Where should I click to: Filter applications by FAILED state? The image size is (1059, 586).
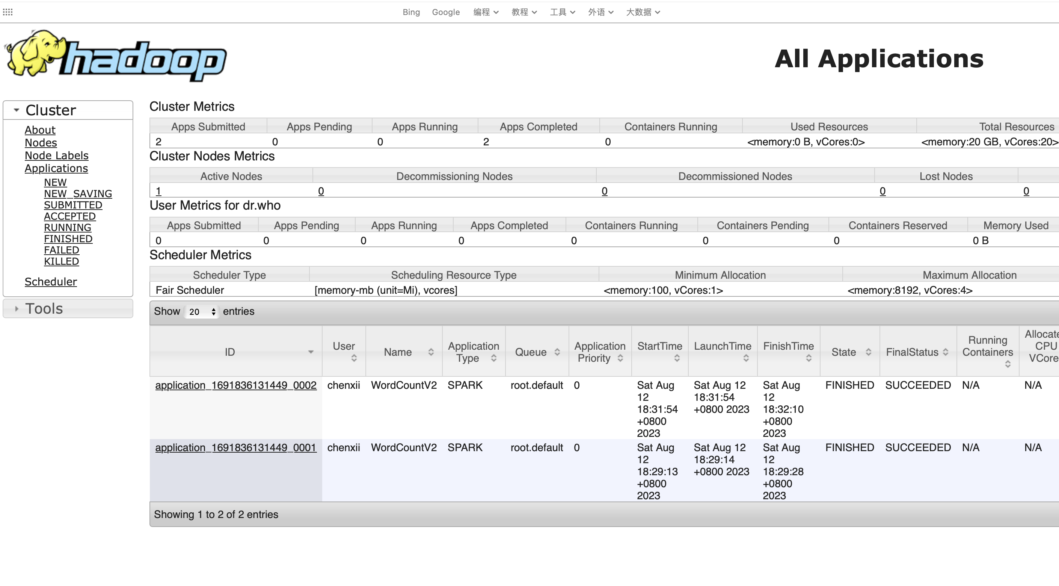pyautogui.click(x=62, y=250)
